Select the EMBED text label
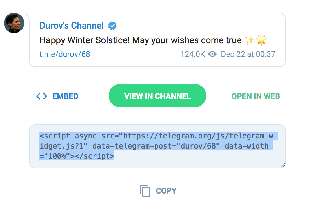315x207 pixels. 65,96
